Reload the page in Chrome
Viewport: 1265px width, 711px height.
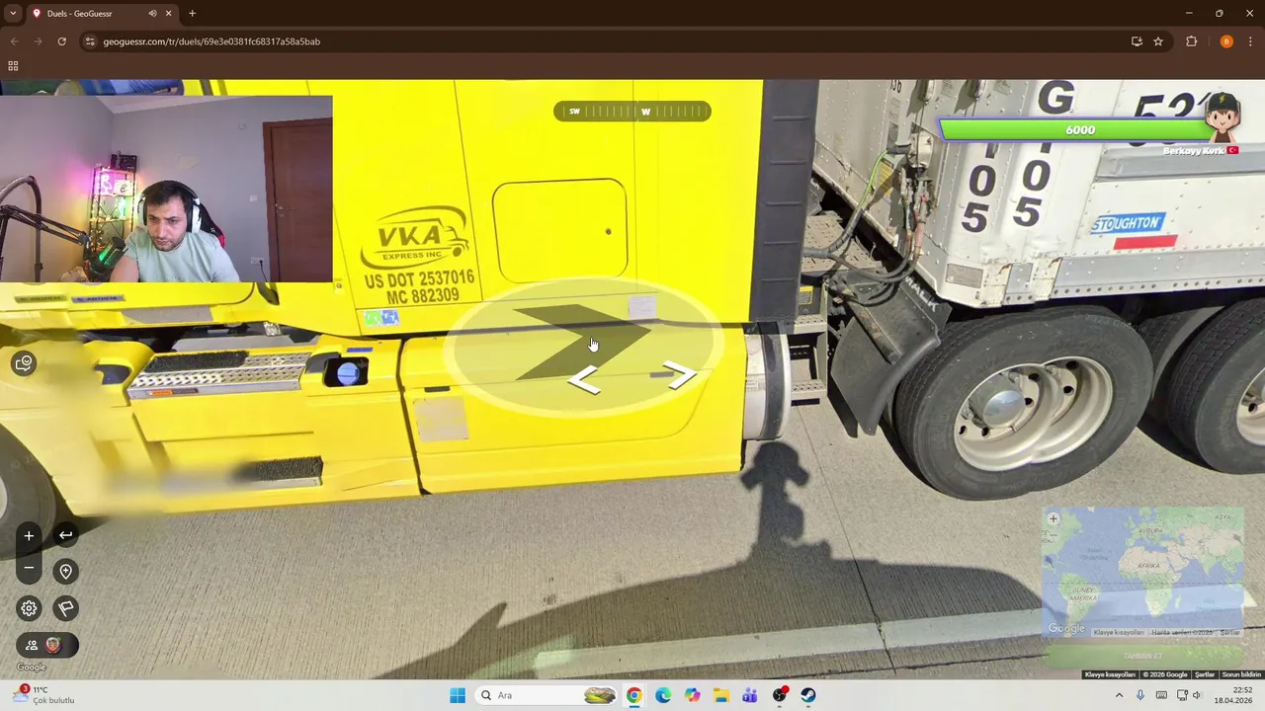tap(61, 41)
